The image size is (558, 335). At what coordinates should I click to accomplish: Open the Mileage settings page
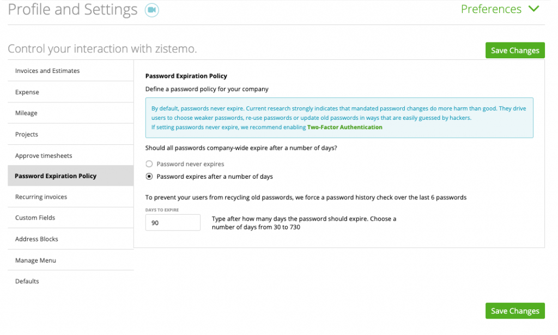tap(25, 113)
